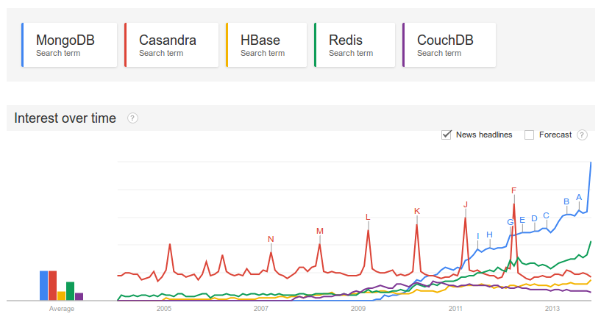Open the Redis search term card
Screen dimensions: 601x322
[355, 45]
